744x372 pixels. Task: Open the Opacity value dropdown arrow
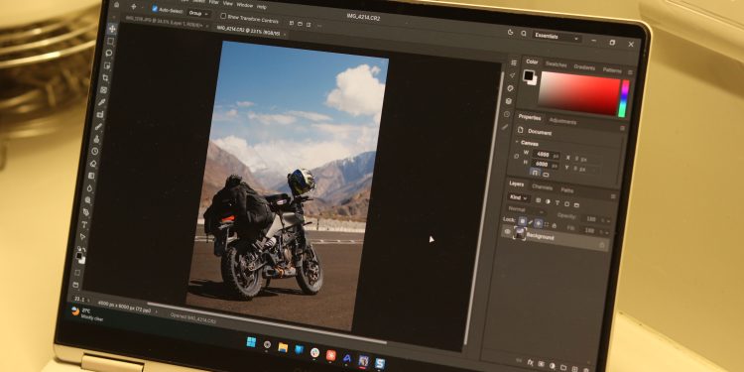tap(608, 221)
